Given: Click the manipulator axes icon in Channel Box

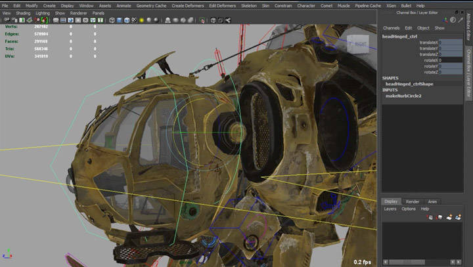Looking at the screenshot, I should click(445, 20).
